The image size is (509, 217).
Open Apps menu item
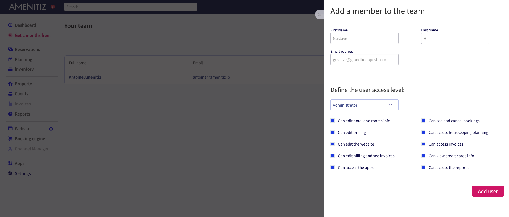click(20, 163)
